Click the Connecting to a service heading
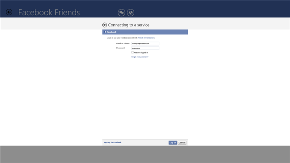Screen dimensions: 290x163 point(129,25)
